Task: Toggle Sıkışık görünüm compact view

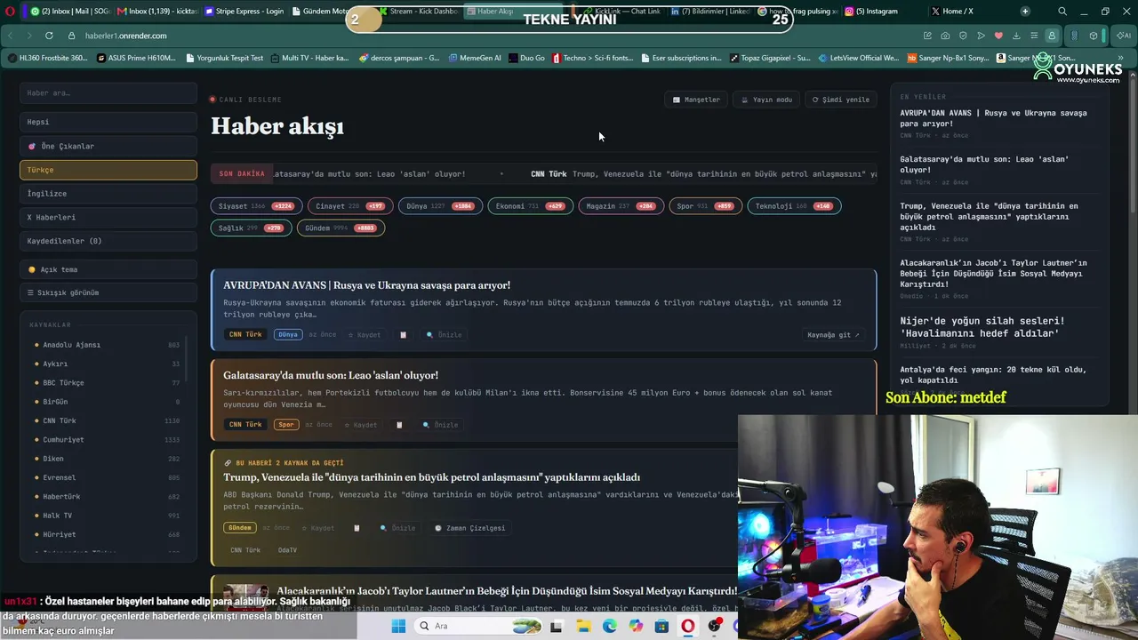Action: click(108, 292)
